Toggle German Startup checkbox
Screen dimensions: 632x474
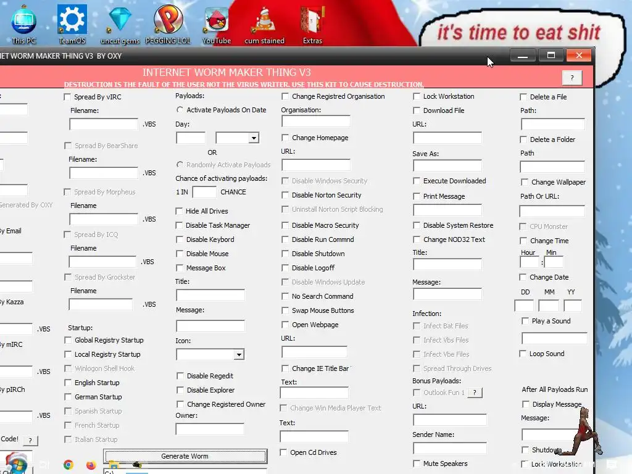coord(68,397)
